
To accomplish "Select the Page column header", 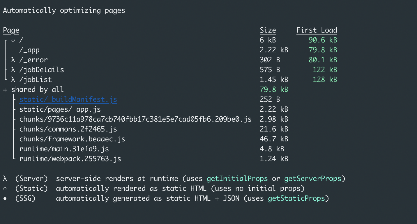I will (x=11, y=30).
